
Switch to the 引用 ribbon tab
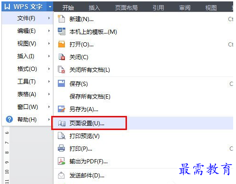[x=158, y=8]
